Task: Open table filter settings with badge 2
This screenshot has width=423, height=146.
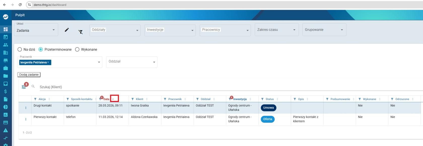Action: click(x=24, y=87)
